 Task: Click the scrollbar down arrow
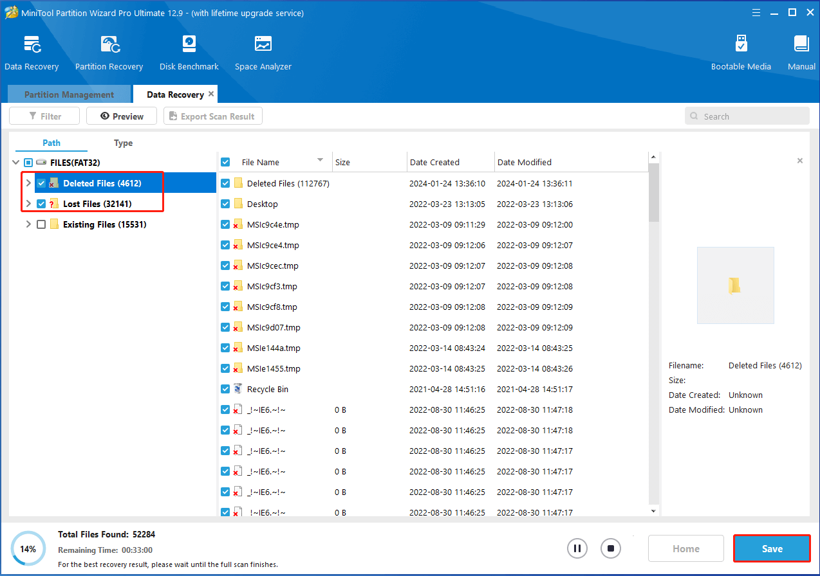coord(654,510)
